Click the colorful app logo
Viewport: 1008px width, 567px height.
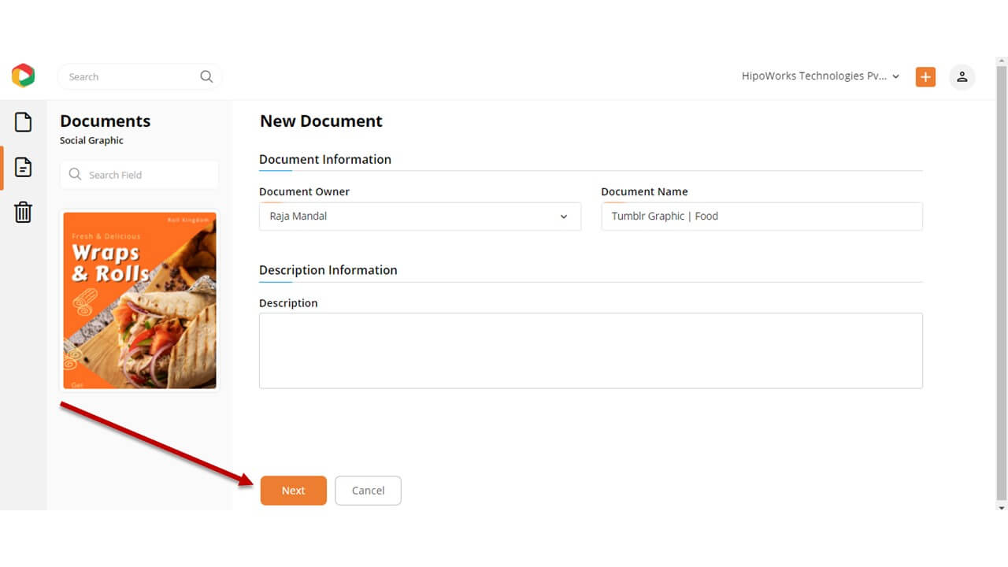click(x=23, y=76)
